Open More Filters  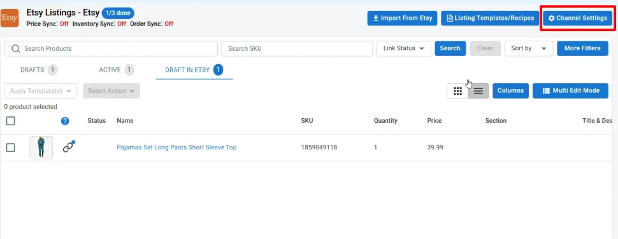click(x=582, y=48)
